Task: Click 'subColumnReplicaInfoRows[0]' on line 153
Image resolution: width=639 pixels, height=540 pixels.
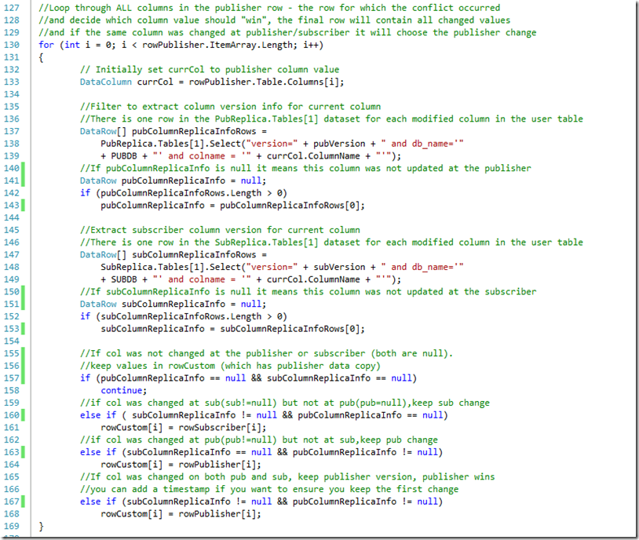Action: 290,329
